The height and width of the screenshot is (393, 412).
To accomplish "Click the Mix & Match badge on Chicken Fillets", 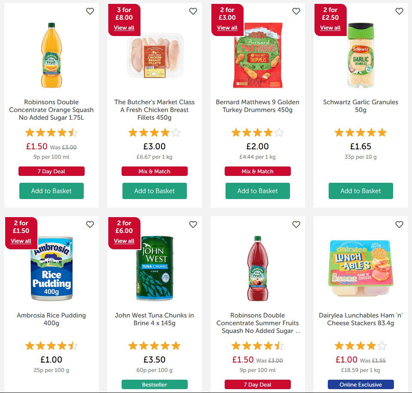I will (x=154, y=171).
